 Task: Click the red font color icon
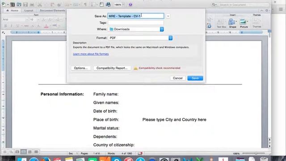click(46, 26)
